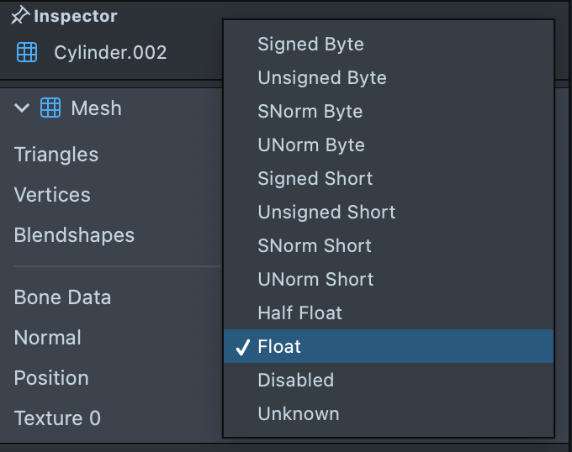The width and height of the screenshot is (572, 452).
Task: Select Unsigned Short in dropdown list
Action: click(x=326, y=212)
